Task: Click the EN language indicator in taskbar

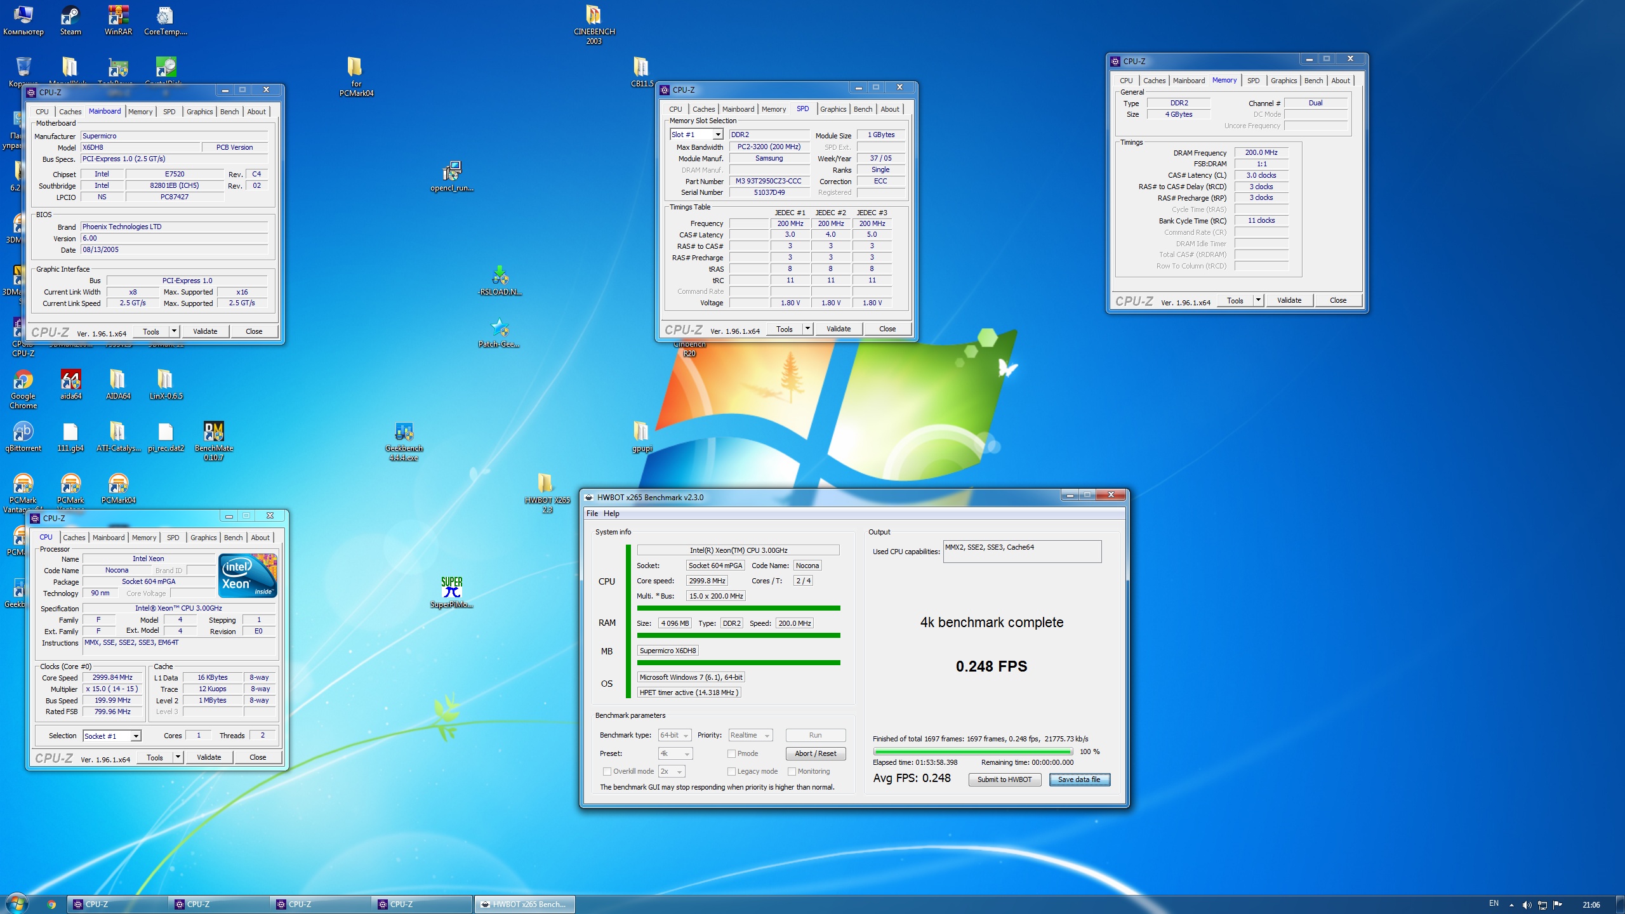Action: [1494, 903]
